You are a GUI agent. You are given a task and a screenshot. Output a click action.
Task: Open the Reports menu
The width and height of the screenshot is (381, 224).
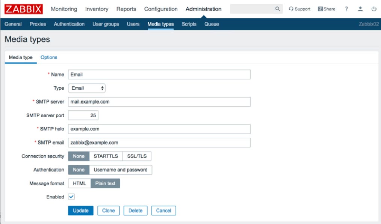coord(126,9)
